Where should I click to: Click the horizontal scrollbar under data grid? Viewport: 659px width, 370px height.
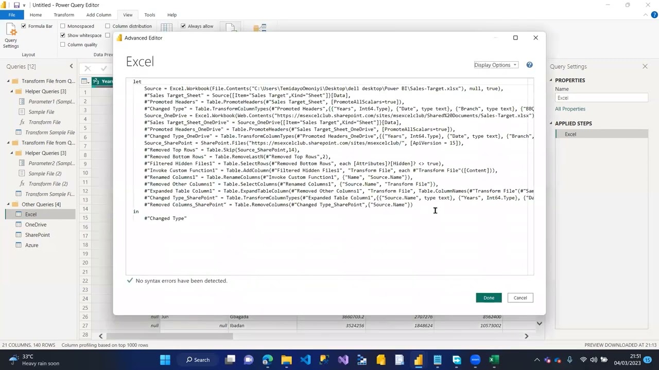pos(170,336)
